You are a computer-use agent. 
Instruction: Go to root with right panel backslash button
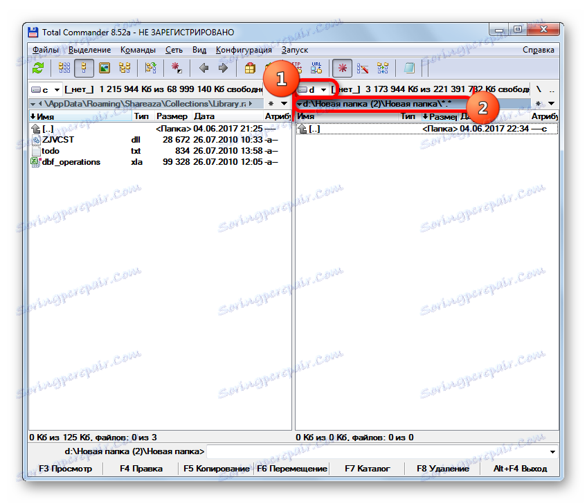click(539, 89)
